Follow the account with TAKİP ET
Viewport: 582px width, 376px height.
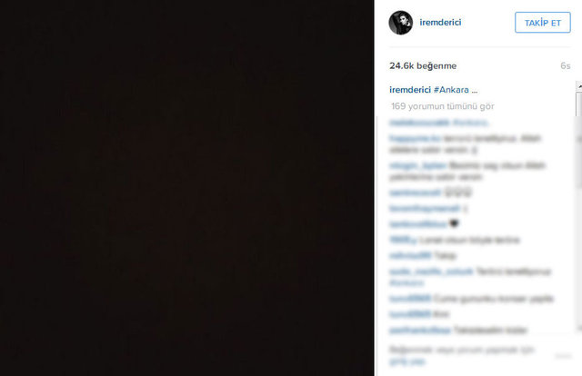tap(542, 22)
